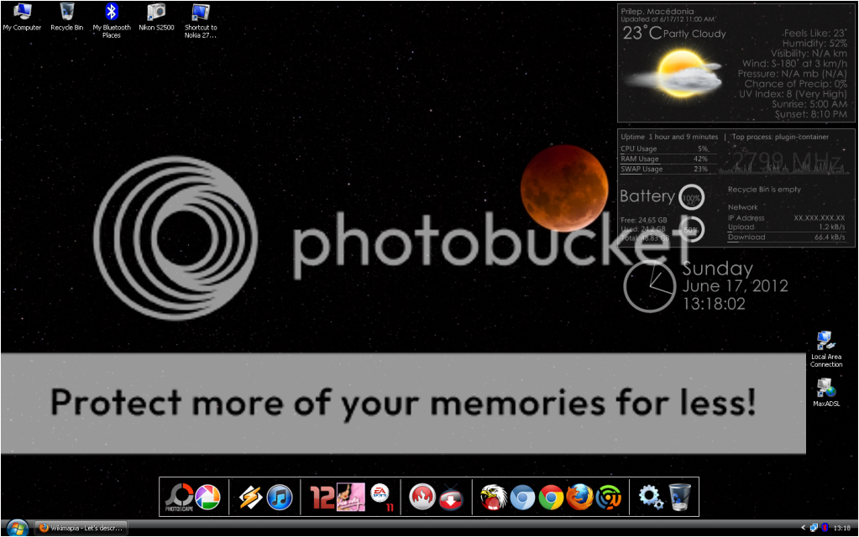The image size is (859, 537).
Task: Launch Picasa from the dock
Action: (207, 498)
